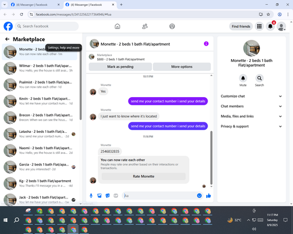293x234 pixels.
Task: Search in the Monette conversation
Action: tap(260, 78)
